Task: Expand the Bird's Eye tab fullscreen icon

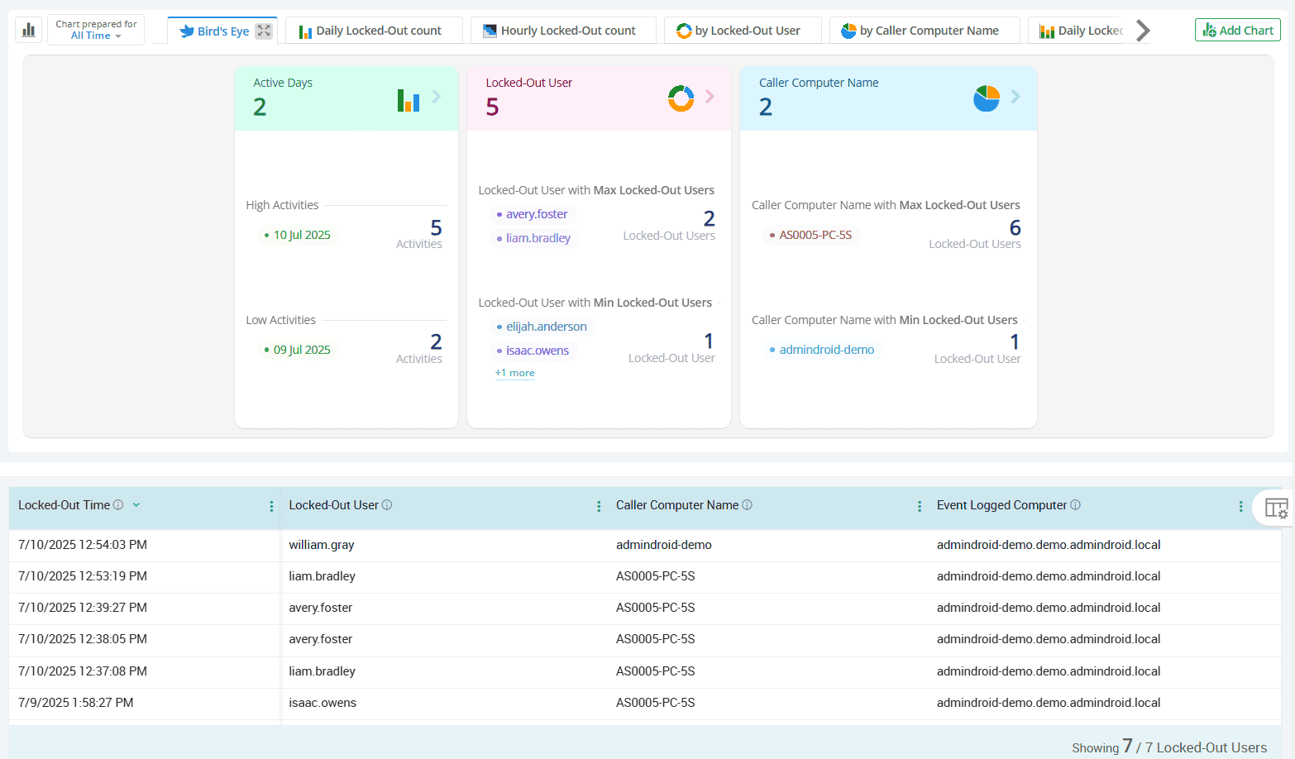Action: click(x=264, y=31)
